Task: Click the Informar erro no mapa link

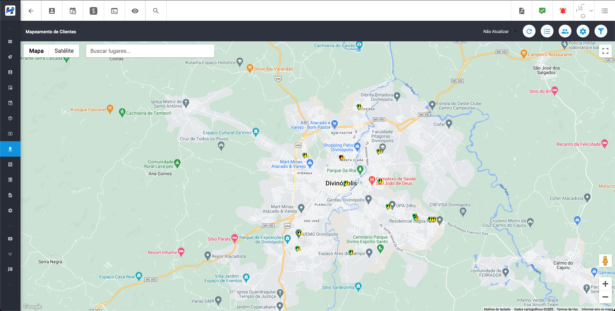Action: [597, 309]
